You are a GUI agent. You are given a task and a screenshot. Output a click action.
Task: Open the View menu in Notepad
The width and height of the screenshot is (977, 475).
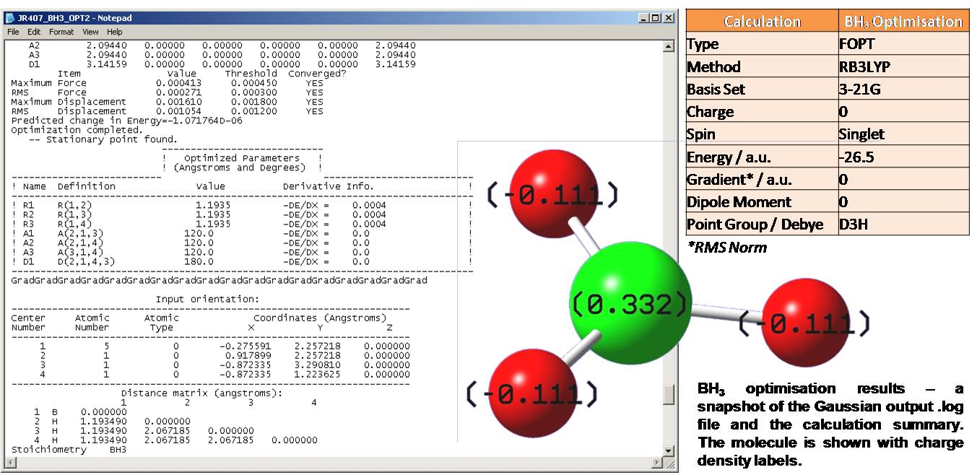[90, 32]
